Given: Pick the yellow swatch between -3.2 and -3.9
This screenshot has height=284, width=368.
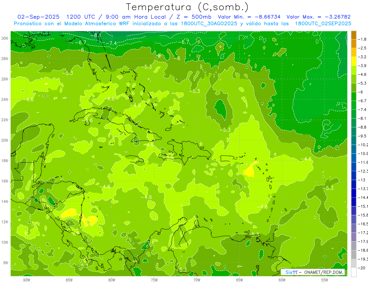Looking at the screenshot, I should click(x=354, y=61).
